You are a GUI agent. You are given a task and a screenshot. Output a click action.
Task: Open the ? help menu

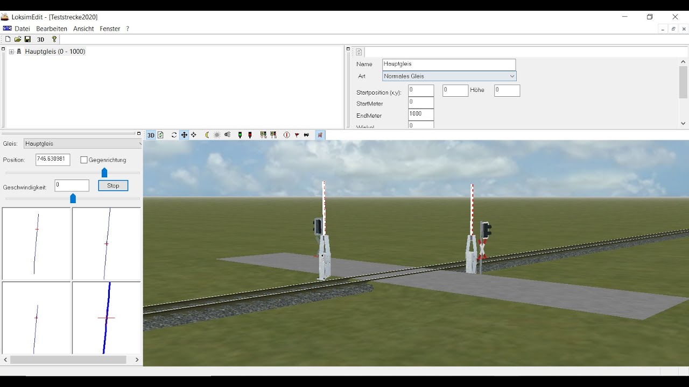click(x=128, y=28)
